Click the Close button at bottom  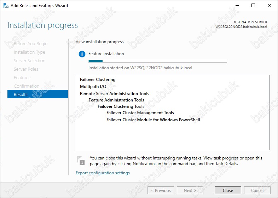pyautogui.click(x=228, y=190)
